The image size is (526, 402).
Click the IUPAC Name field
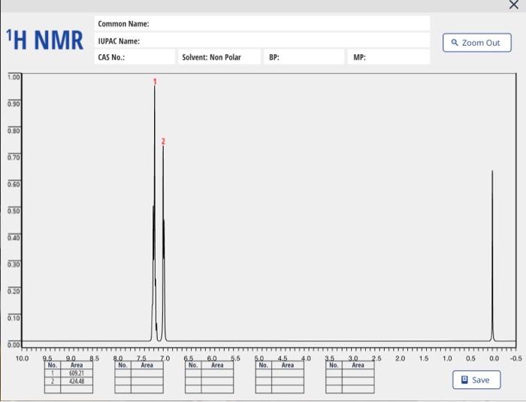[x=262, y=41]
